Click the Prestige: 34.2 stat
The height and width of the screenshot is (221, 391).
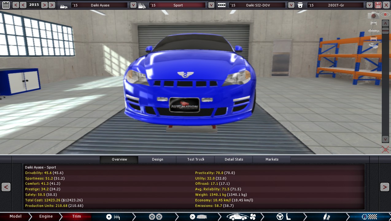43,189
